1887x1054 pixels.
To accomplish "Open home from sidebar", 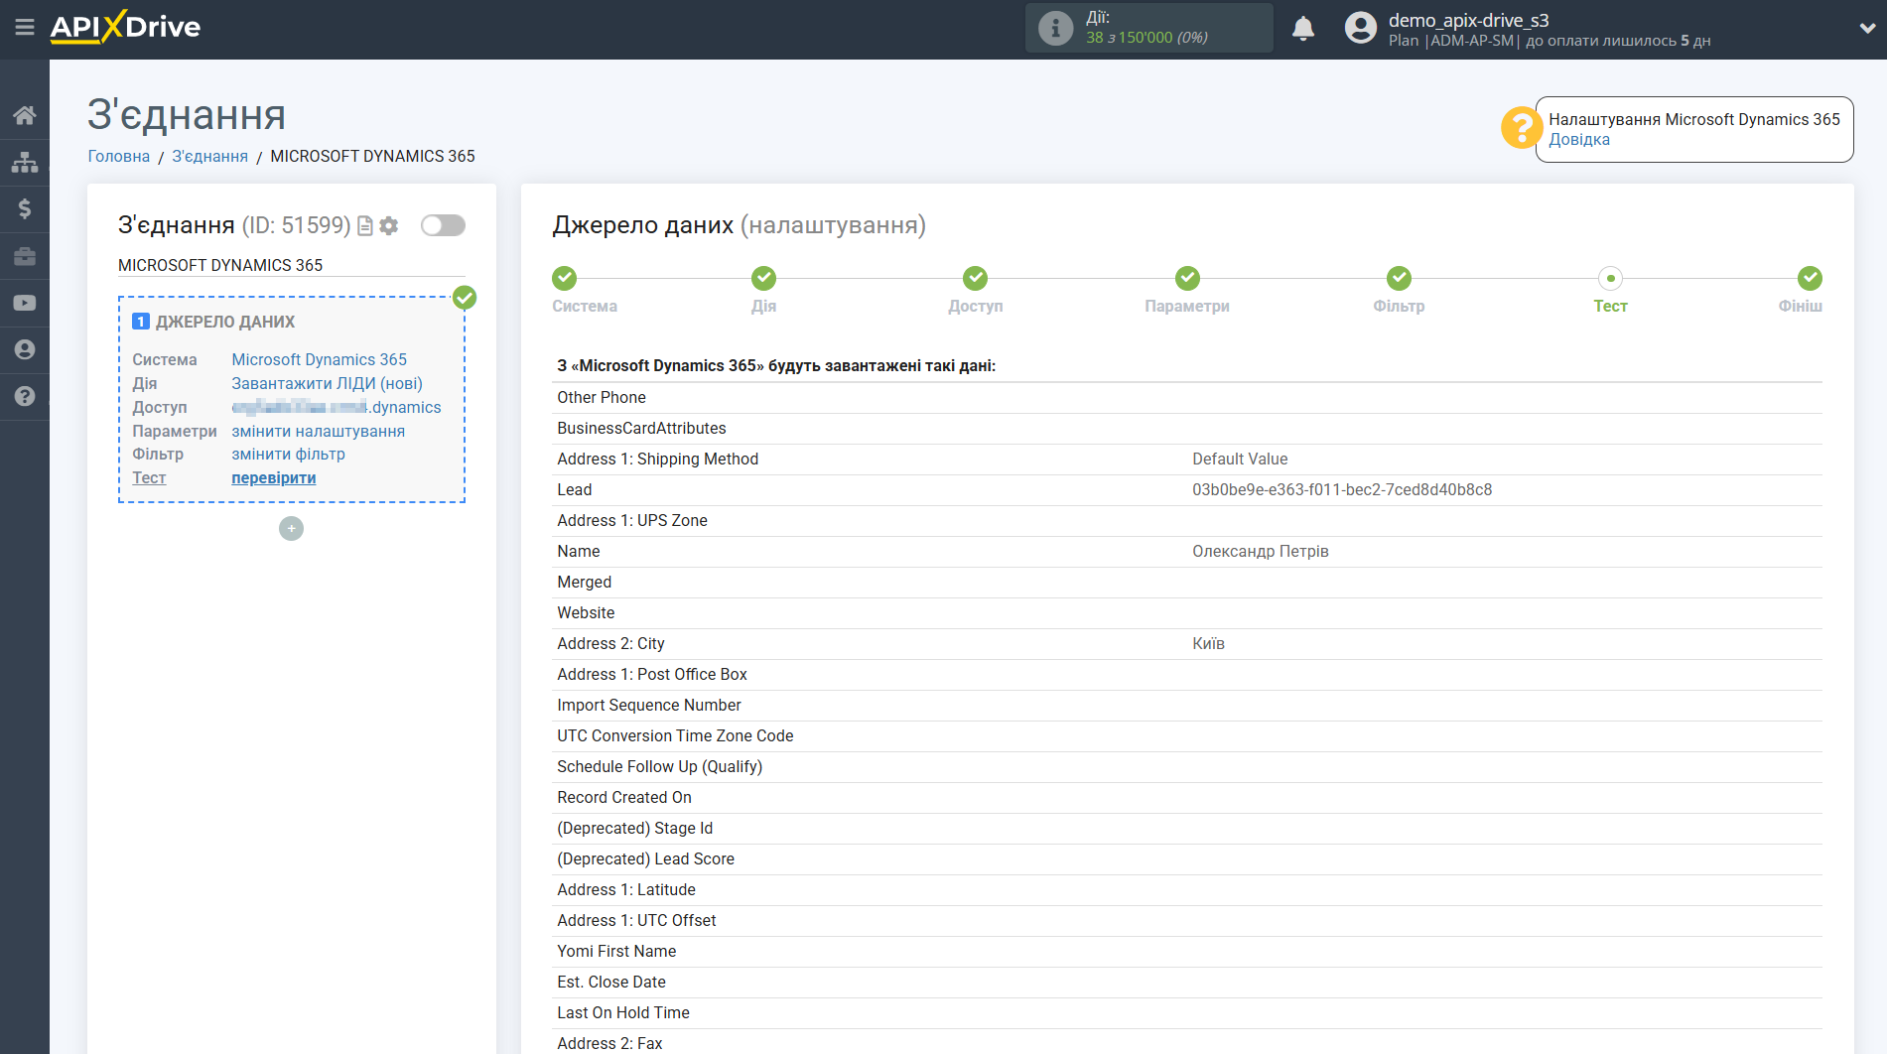I will (x=25, y=115).
